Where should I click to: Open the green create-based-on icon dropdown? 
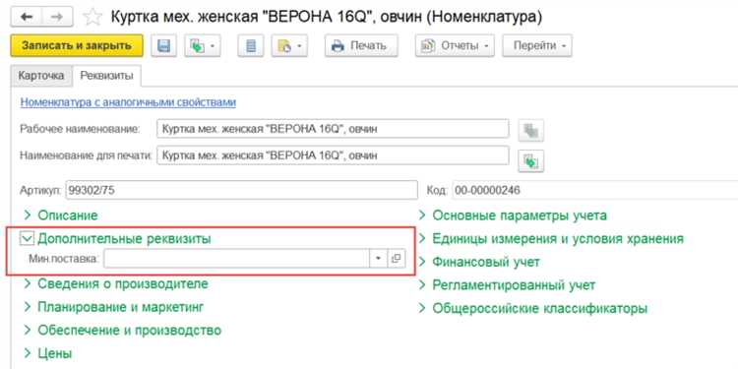click(203, 45)
